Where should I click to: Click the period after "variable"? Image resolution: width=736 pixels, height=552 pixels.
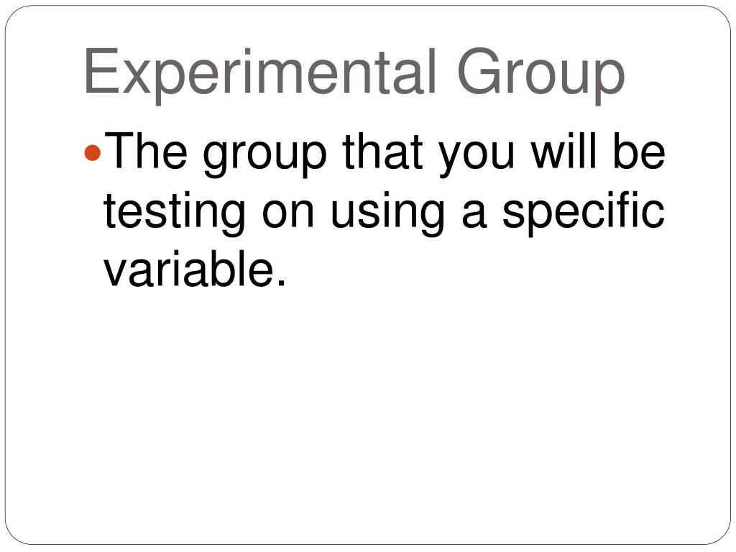click(281, 283)
